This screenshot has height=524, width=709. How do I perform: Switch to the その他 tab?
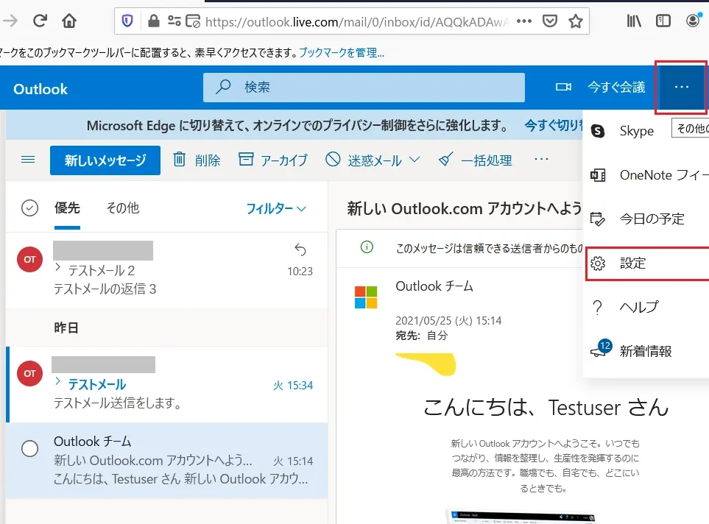pos(122,208)
